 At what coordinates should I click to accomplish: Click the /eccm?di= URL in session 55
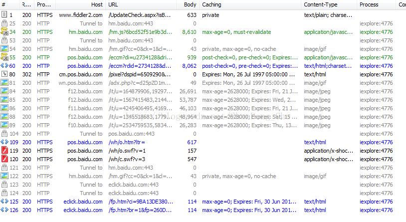pos(140,57)
